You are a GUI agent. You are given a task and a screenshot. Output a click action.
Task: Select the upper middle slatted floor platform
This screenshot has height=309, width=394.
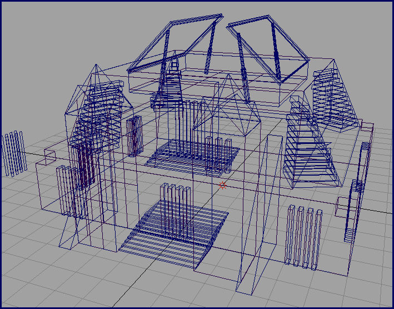click(192, 155)
